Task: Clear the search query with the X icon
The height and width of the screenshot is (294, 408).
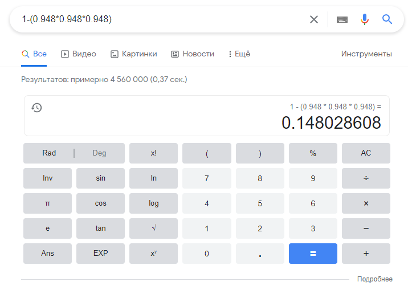Action: click(314, 19)
